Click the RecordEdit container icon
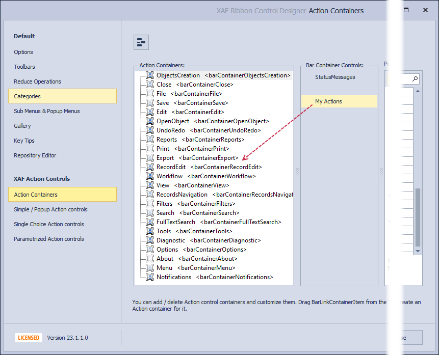Screen dimensions: 439x355 [150, 167]
